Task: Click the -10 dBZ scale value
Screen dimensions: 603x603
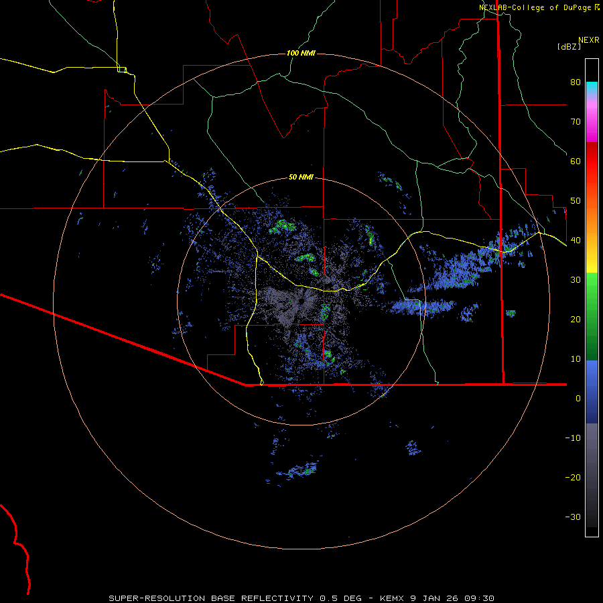Action: pos(573,438)
